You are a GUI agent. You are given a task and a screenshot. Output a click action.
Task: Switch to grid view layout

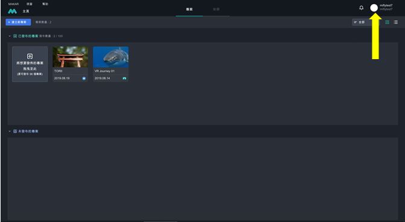387,22
